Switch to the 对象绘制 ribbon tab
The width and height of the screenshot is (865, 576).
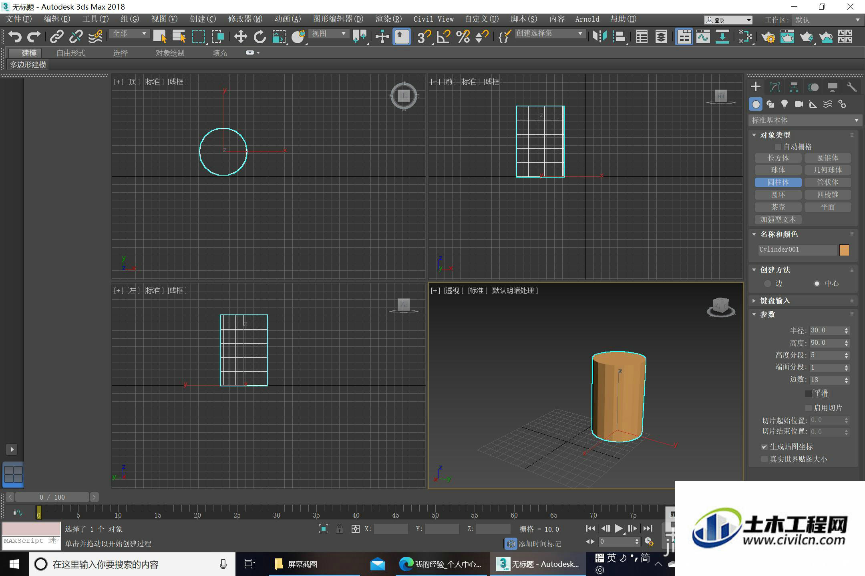point(170,53)
